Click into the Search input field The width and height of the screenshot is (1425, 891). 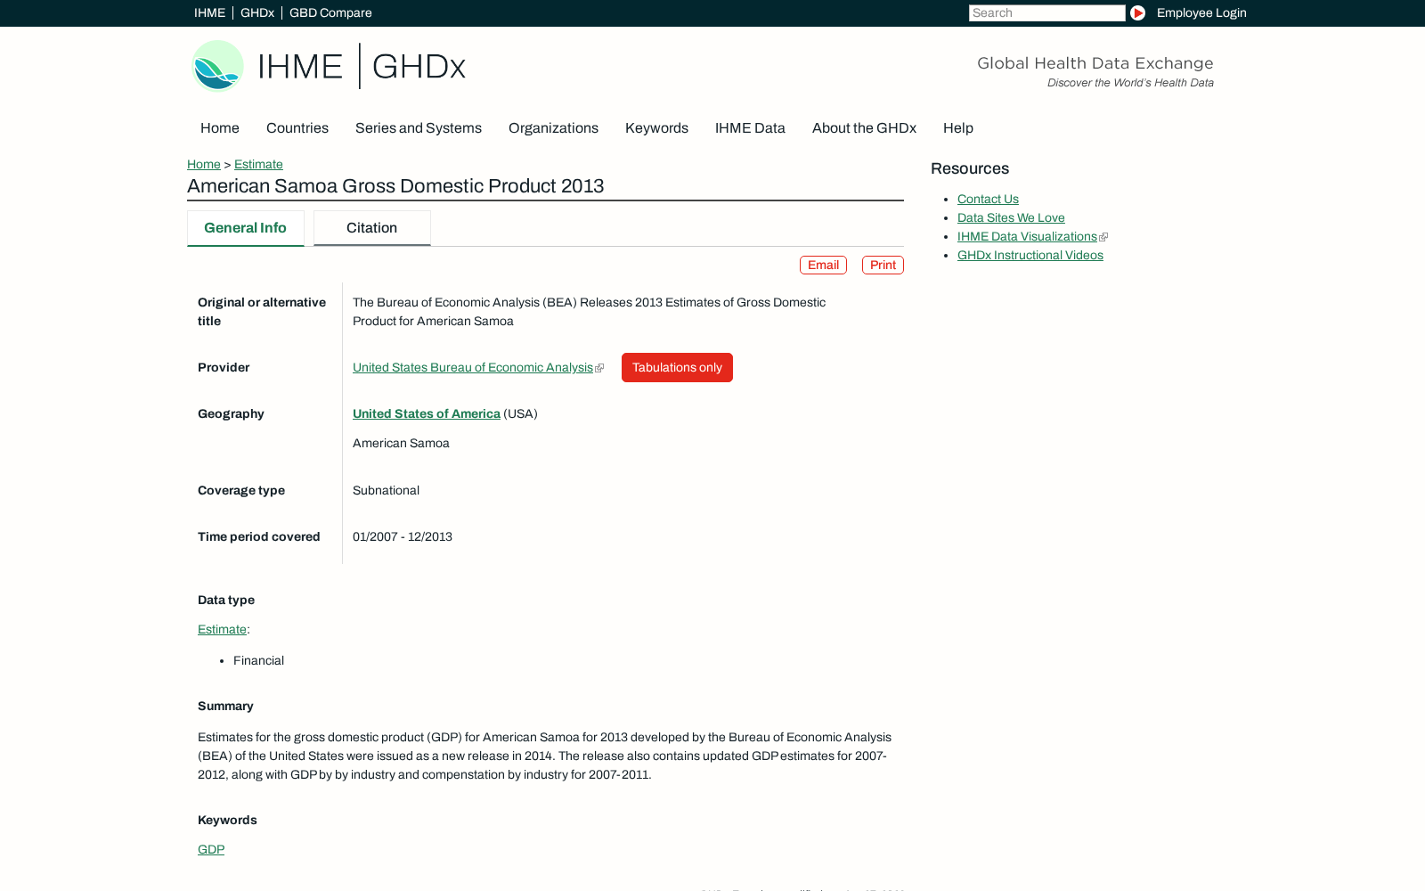[1047, 12]
